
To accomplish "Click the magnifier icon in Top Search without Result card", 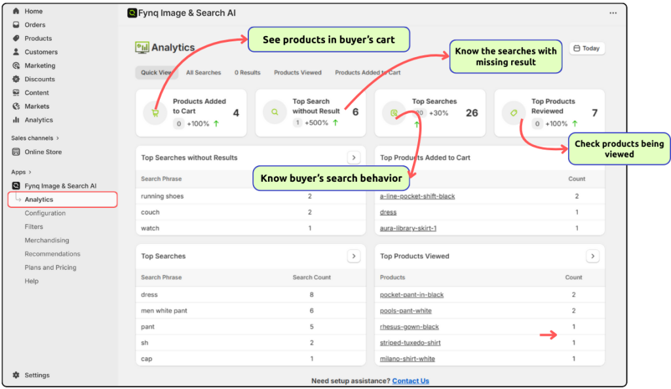I will pos(275,112).
